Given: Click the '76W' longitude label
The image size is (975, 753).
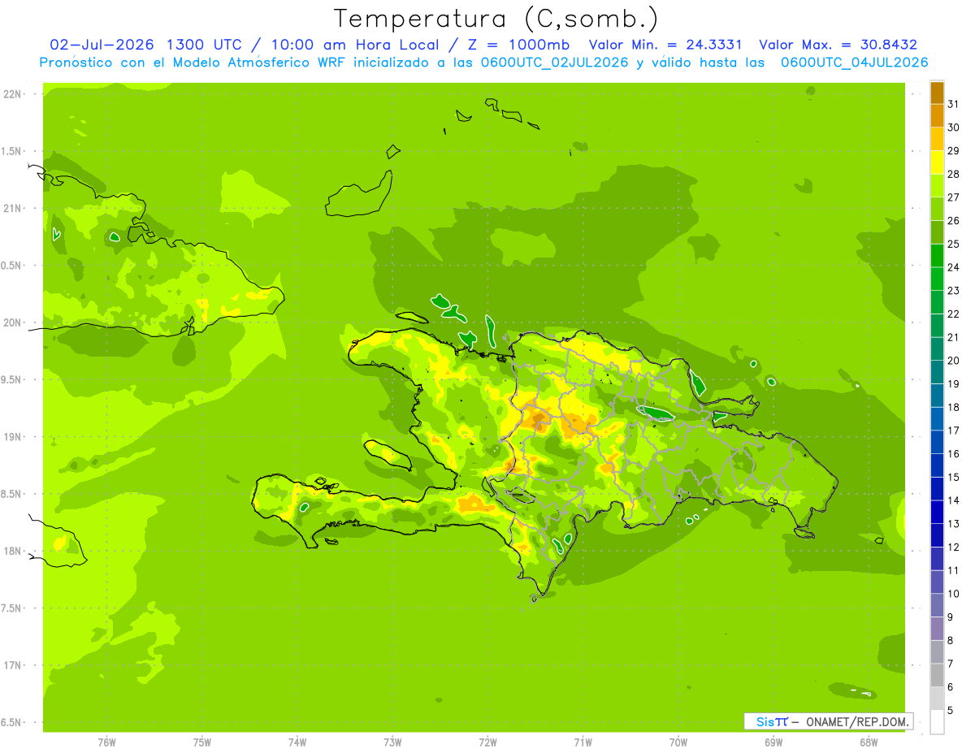Looking at the screenshot, I should (106, 742).
